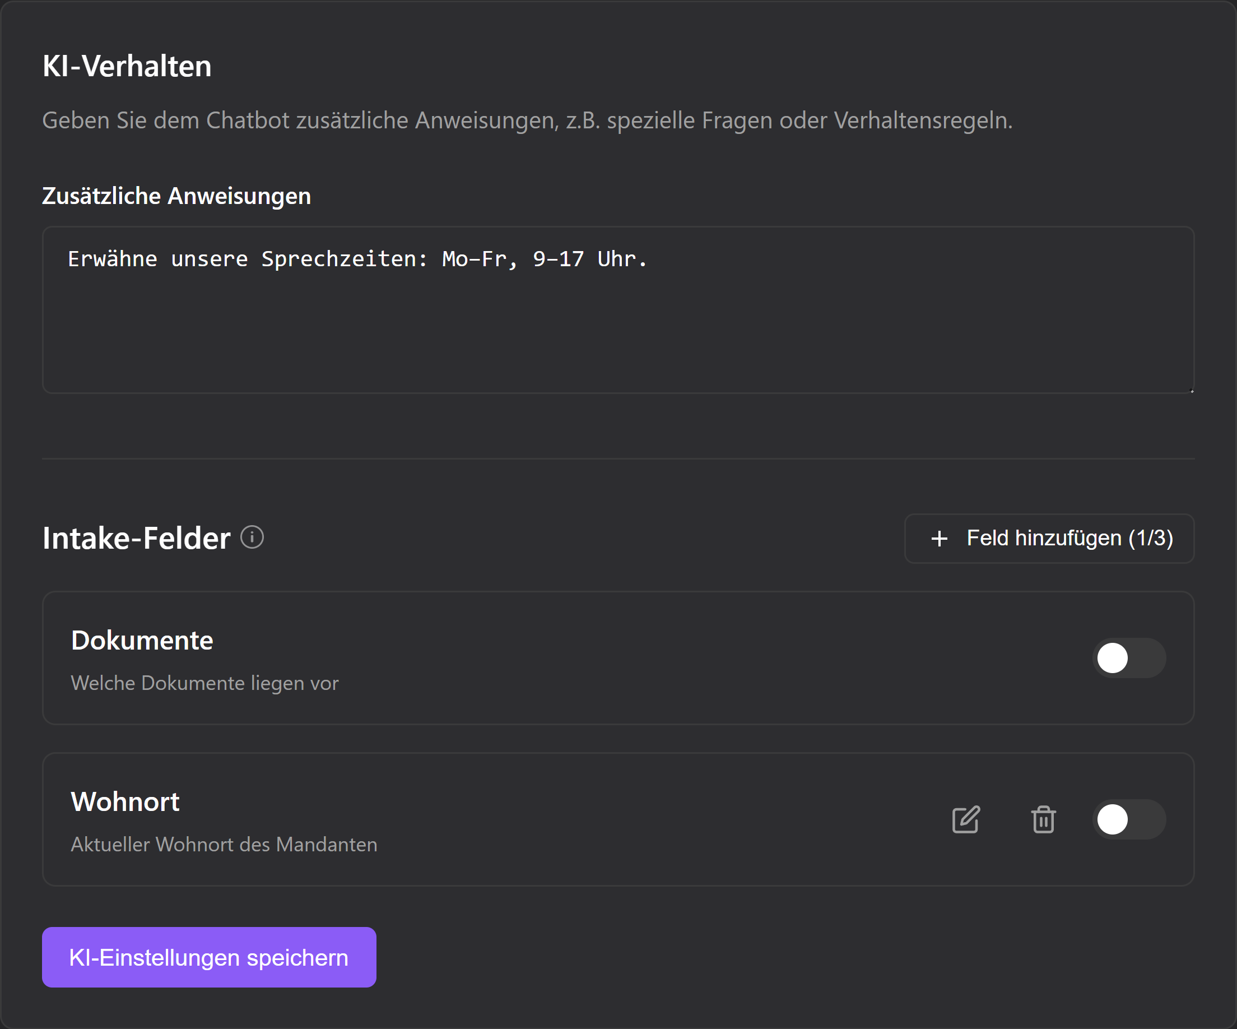The image size is (1237, 1029).
Task: Click 'Aktueller Wohnort des Mandanten' text
Action: click(224, 843)
